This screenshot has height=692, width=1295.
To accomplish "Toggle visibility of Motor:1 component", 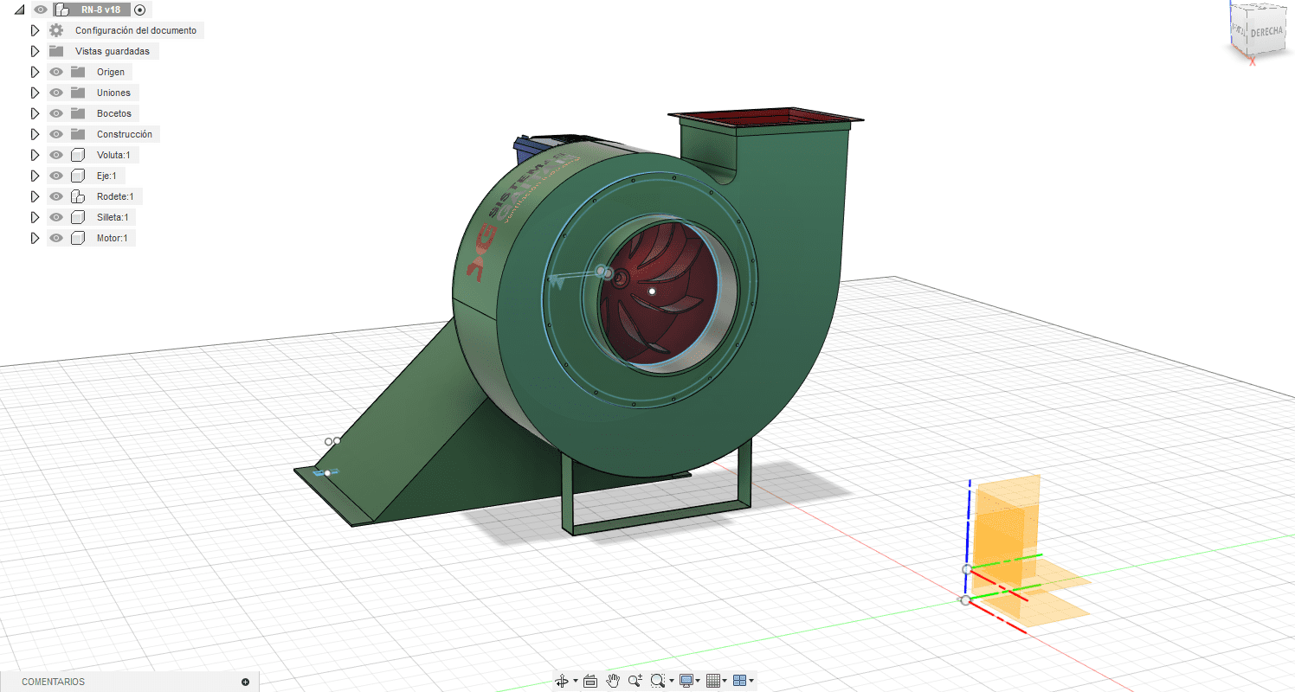I will (56, 238).
